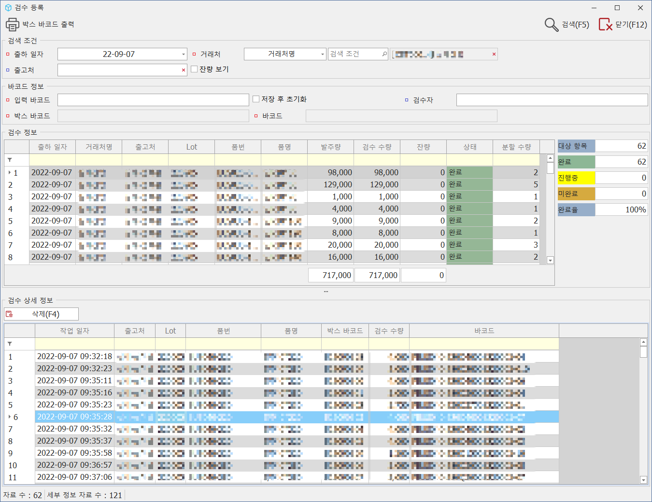Maximize the 검수 등록 window
The width and height of the screenshot is (652, 502).
pos(617,8)
